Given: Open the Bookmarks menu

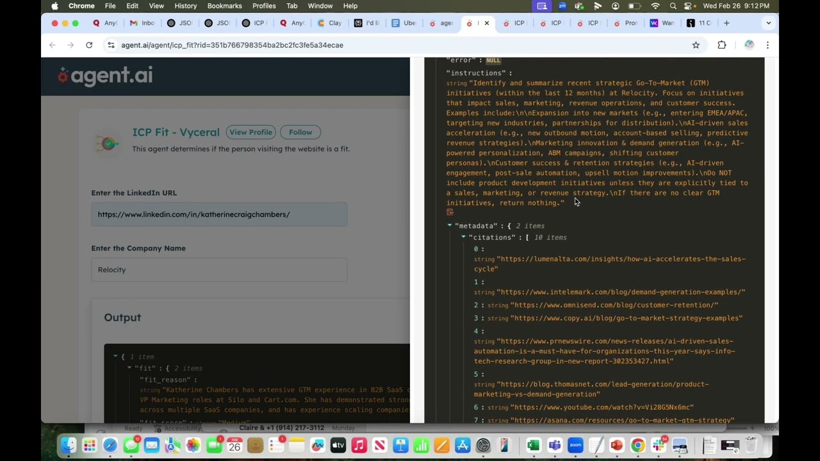Looking at the screenshot, I should coord(224,6).
